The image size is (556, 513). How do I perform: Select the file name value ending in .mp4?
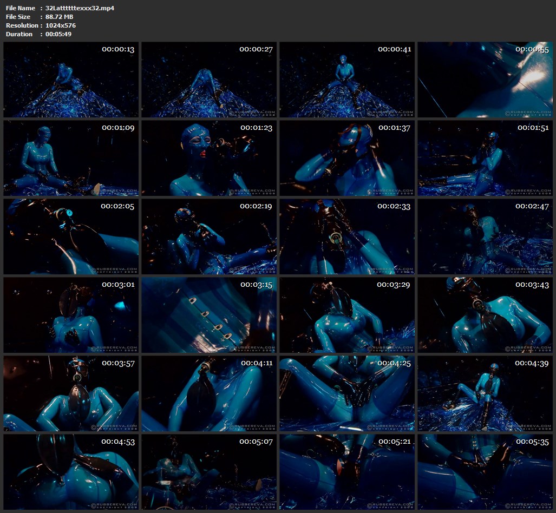[x=80, y=8]
